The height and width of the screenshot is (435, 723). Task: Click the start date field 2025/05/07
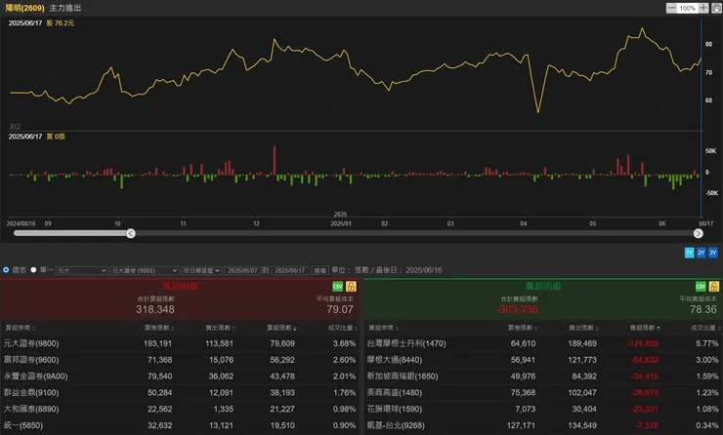click(242, 271)
